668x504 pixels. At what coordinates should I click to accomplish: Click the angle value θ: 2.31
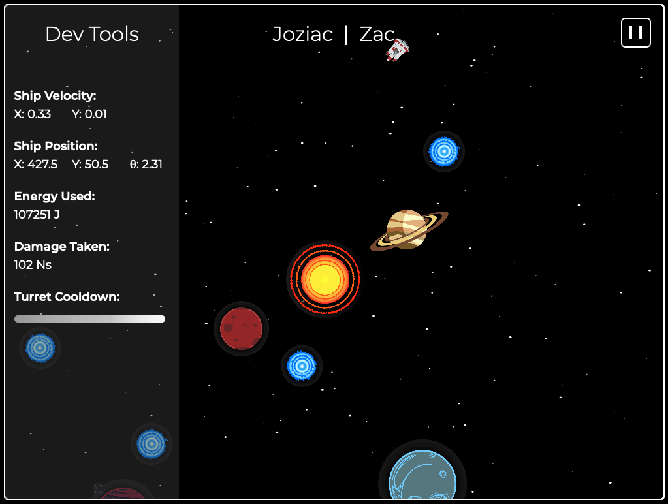tap(146, 165)
